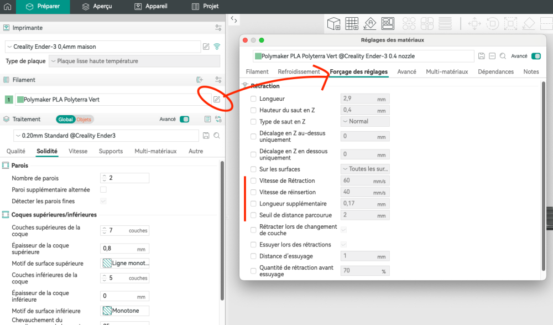Save the material preset with the disk icon
This screenshot has height=325, width=553.
coord(482,56)
